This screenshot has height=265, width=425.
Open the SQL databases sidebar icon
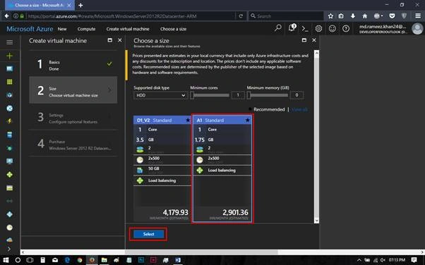point(9,135)
